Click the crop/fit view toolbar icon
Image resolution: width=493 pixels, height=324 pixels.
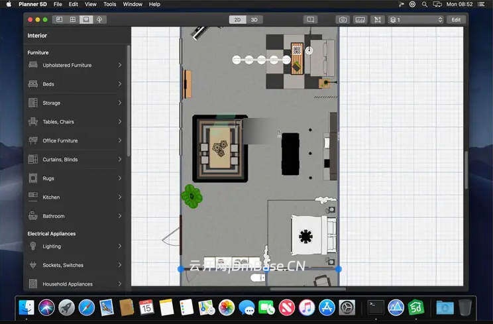pos(377,20)
